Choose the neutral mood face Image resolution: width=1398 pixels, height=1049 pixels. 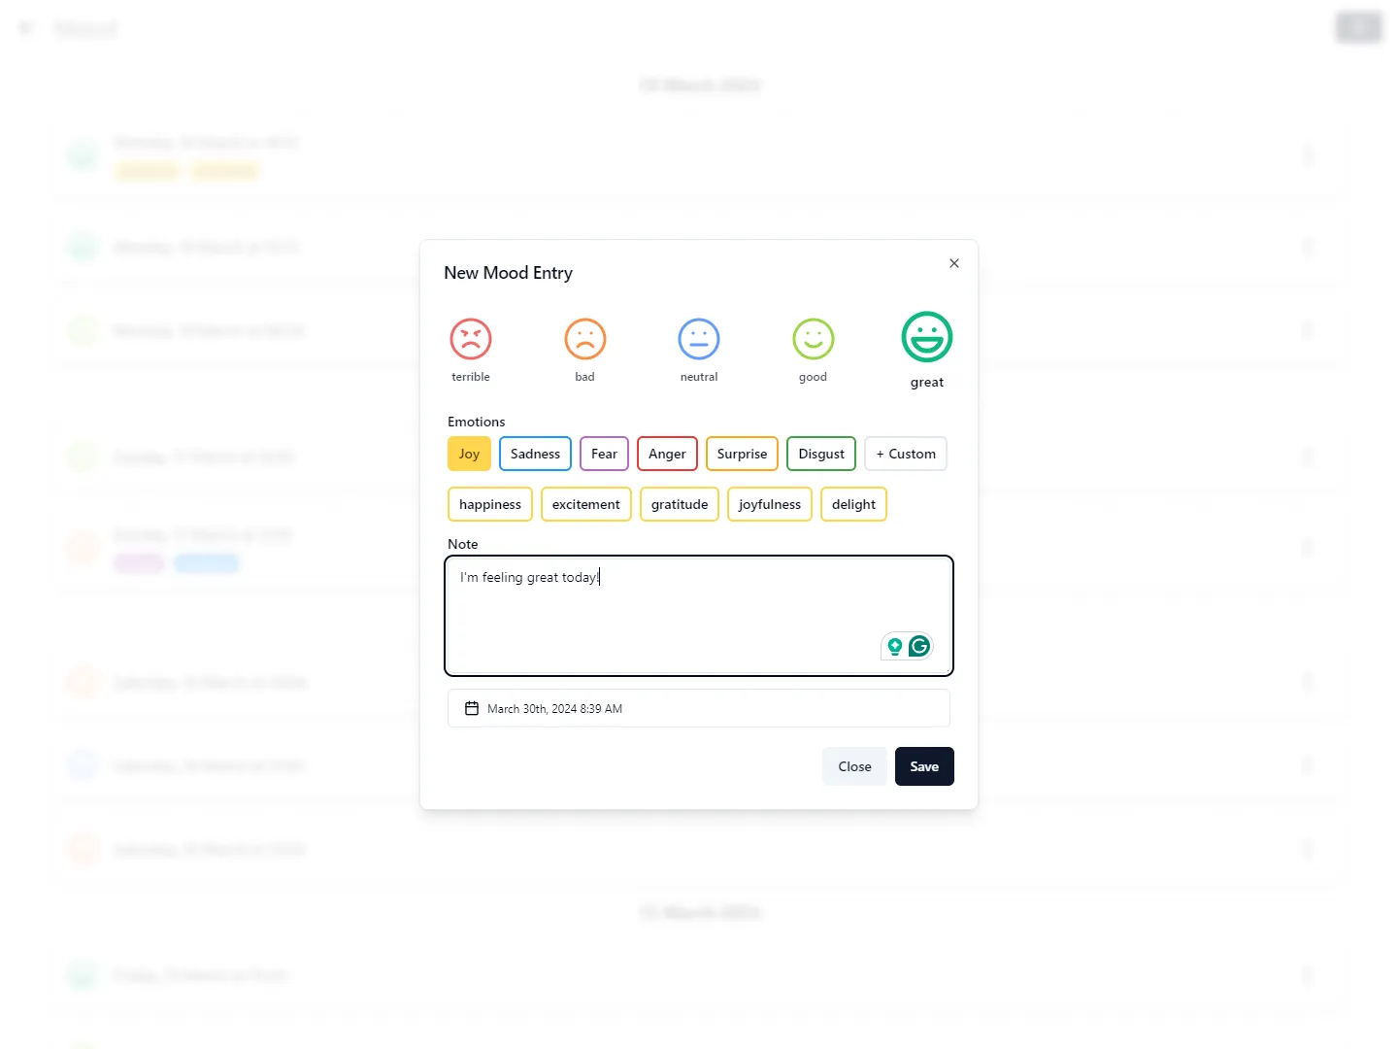699,339
